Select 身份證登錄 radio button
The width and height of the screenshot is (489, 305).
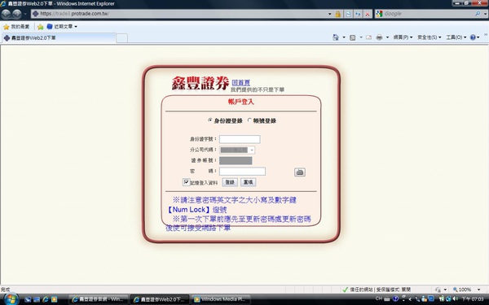[x=210, y=120]
